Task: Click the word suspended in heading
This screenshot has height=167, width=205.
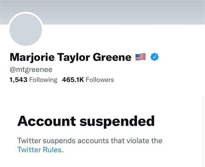Action: (x=117, y=122)
